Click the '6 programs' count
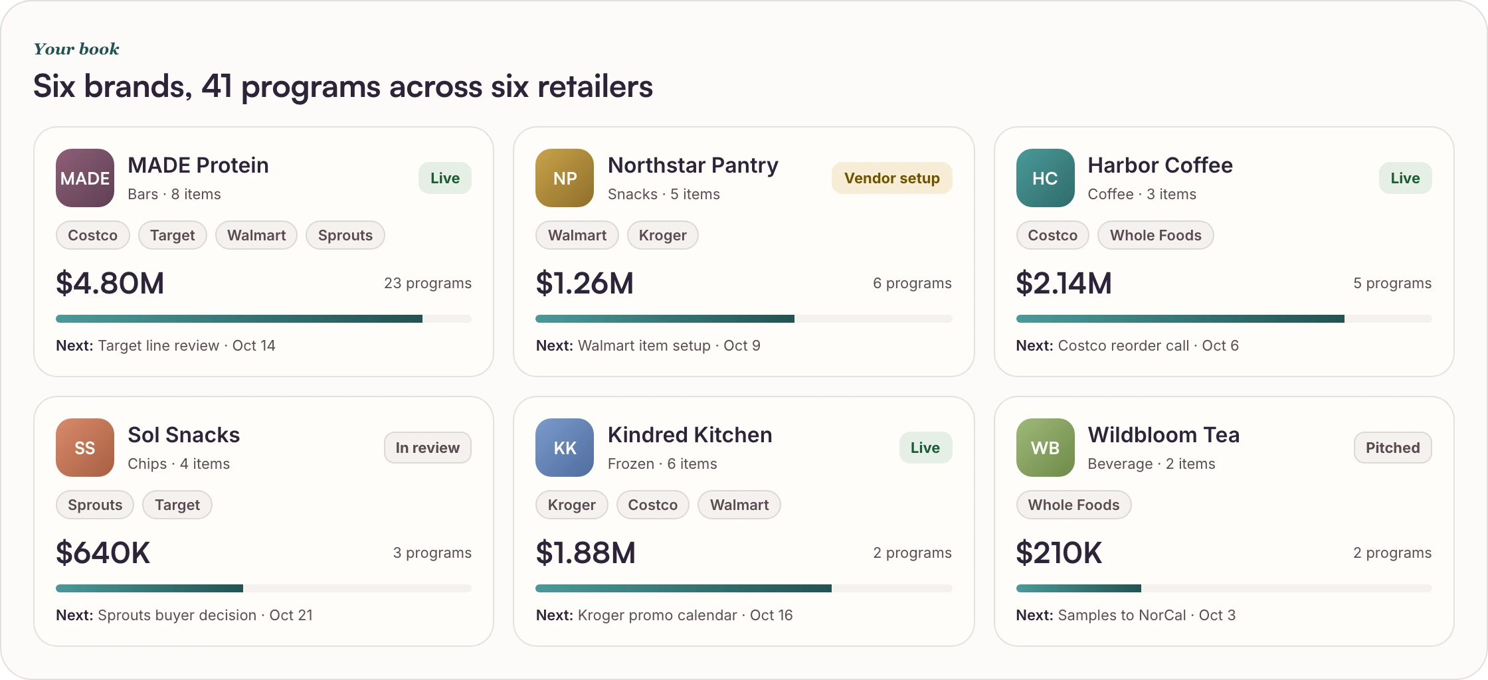1488x680 pixels. click(912, 283)
